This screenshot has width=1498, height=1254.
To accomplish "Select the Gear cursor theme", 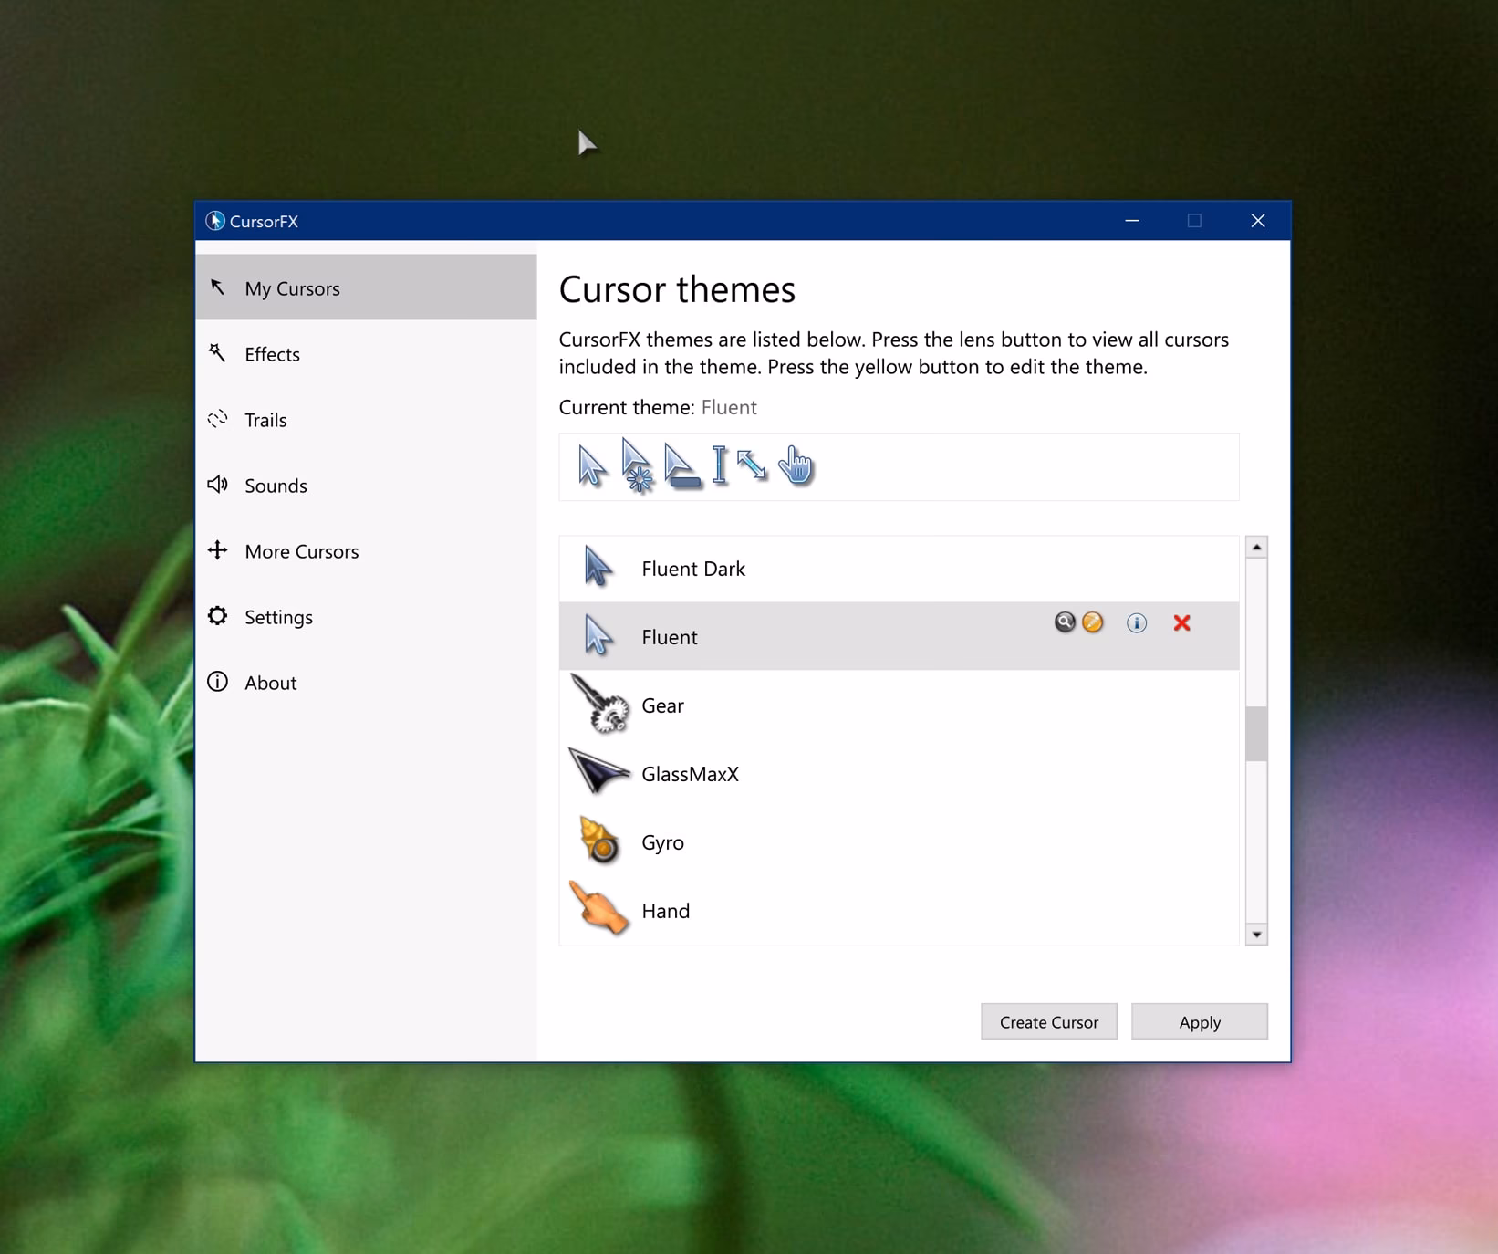I will click(x=900, y=705).
